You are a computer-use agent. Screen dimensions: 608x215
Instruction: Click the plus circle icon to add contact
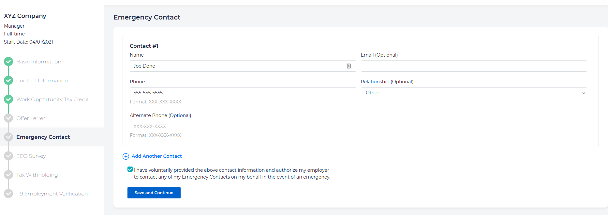click(x=126, y=156)
